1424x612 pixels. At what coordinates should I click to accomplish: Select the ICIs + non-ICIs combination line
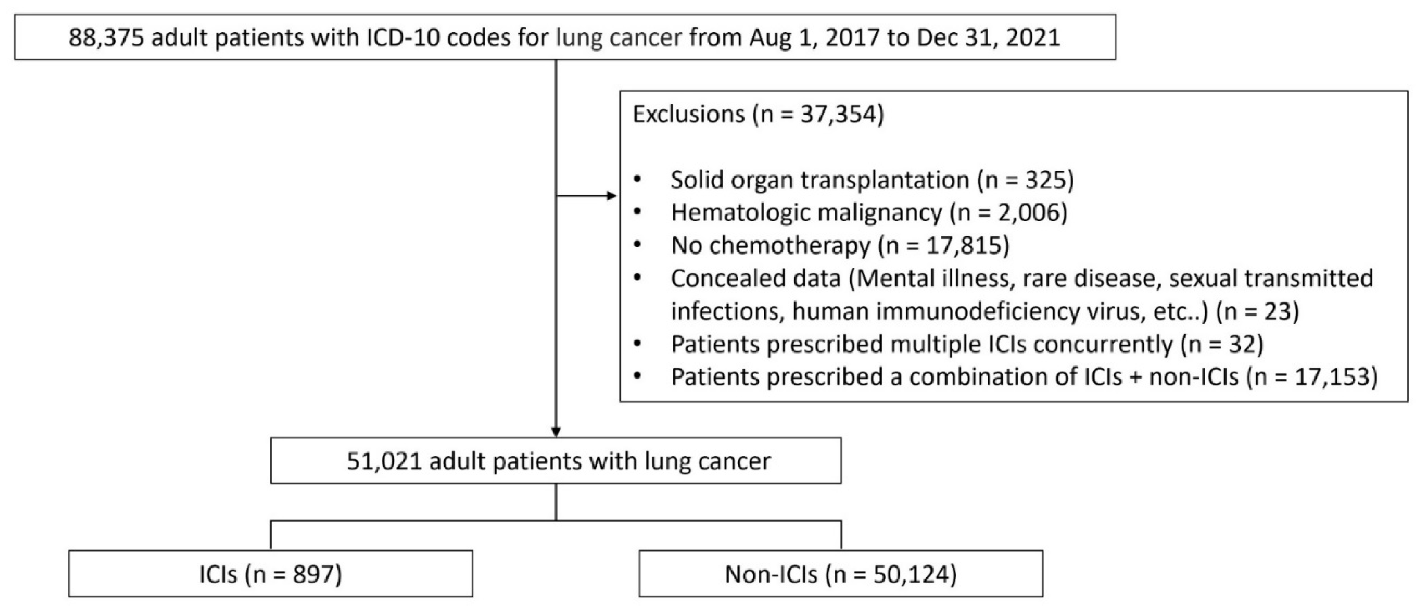click(x=1024, y=376)
